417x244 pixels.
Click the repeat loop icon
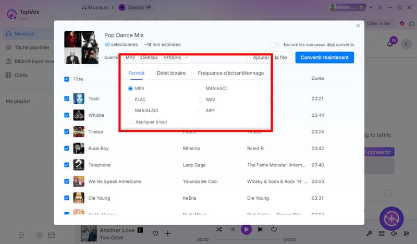274,229
